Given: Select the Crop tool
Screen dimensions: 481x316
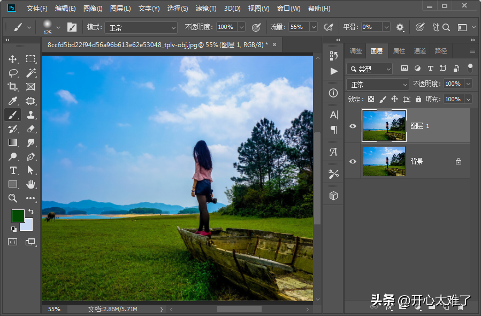Looking at the screenshot, I should point(13,87).
